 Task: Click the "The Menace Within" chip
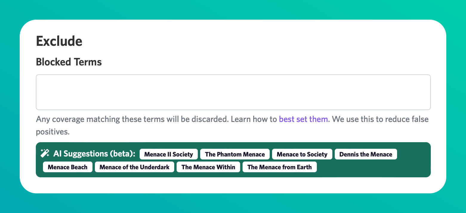coord(208,167)
